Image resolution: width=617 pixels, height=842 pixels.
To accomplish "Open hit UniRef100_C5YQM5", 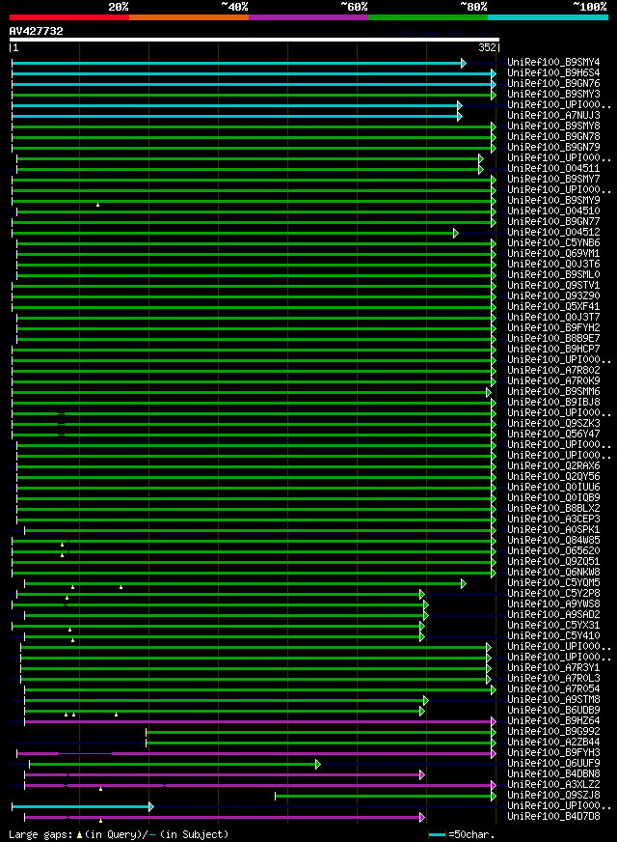I will (x=553, y=582).
